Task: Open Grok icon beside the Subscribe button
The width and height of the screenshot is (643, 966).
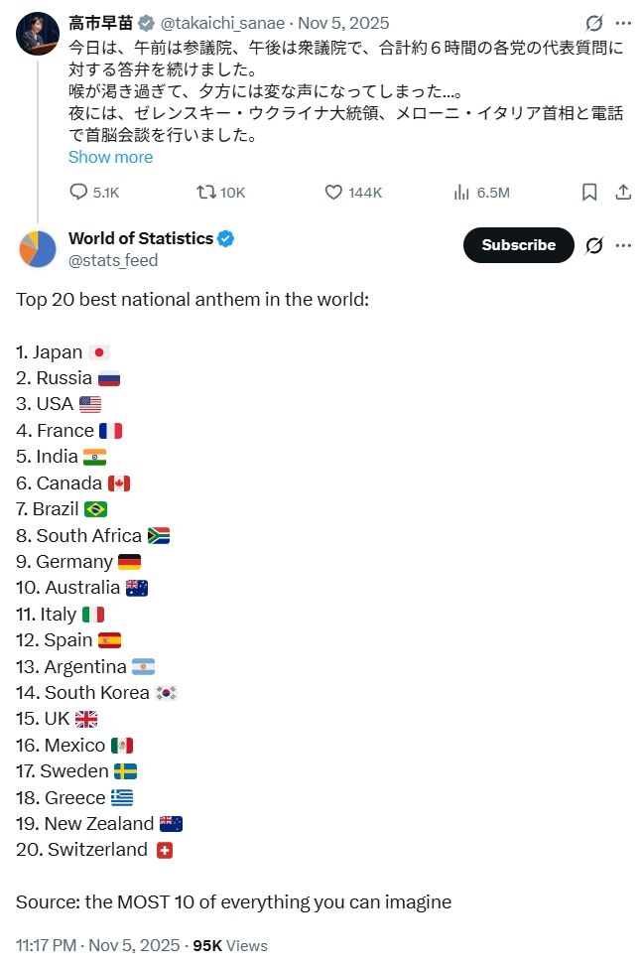Action: click(594, 245)
